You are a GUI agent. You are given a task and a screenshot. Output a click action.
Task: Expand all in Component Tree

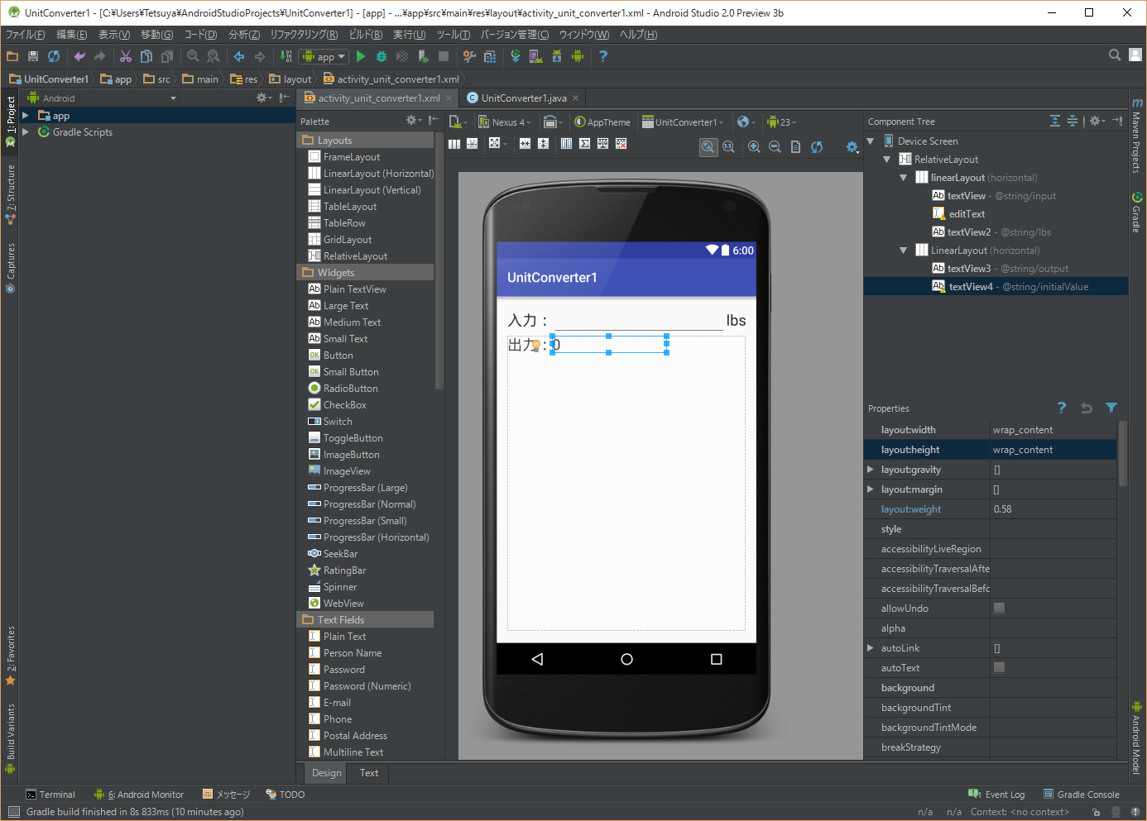tap(1055, 121)
